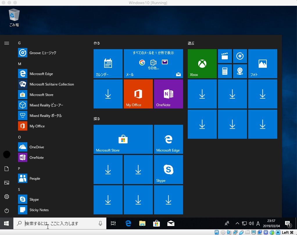Click the purple OneNote tile
The image size is (297, 235).
[168, 94]
